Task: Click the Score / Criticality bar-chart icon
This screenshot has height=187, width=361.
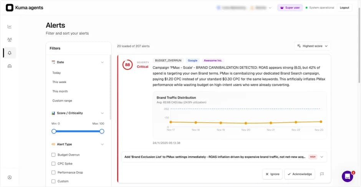Action: [53, 113]
